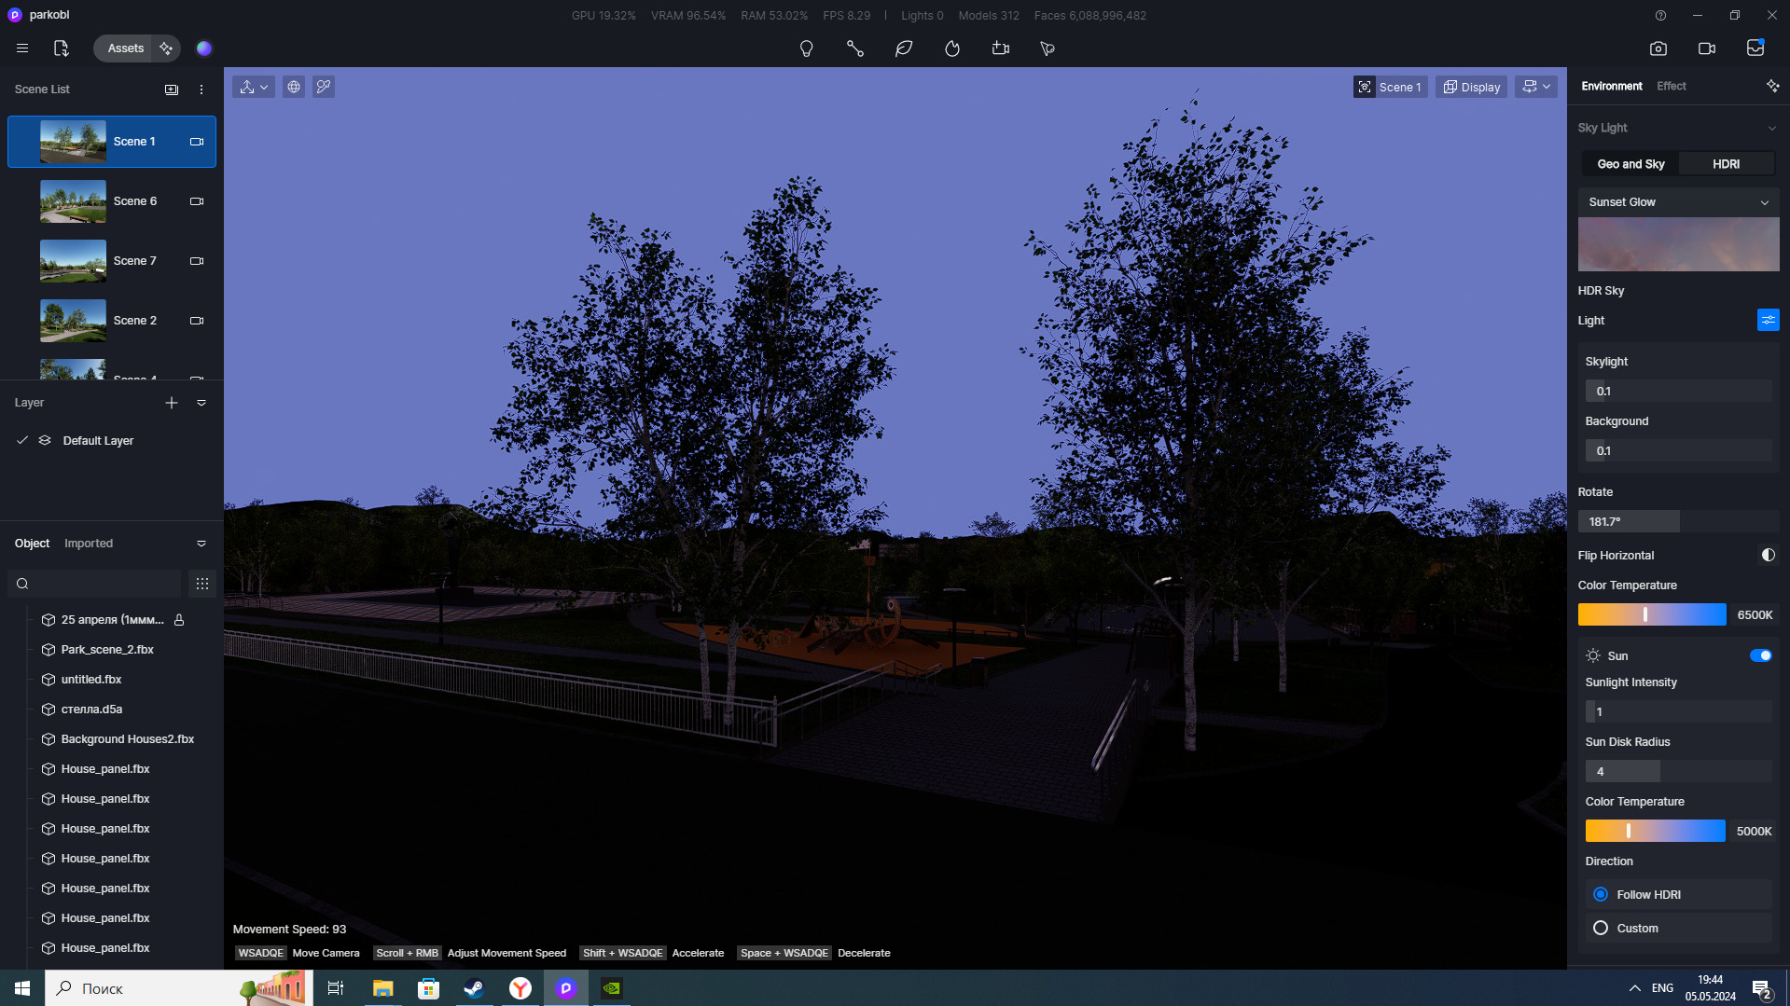This screenshot has height=1006, width=1790.
Task: Toggle Default Layer checkmark
Action: point(22,440)
